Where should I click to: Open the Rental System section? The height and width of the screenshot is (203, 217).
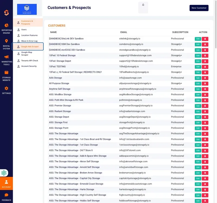pyautogui.click(x=6, y=44)
